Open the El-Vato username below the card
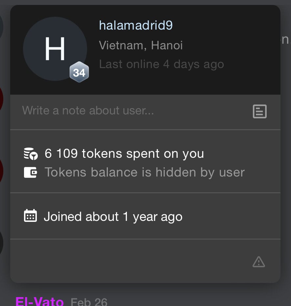Screen dimensions: 291x306 click(x=39, y=301)
